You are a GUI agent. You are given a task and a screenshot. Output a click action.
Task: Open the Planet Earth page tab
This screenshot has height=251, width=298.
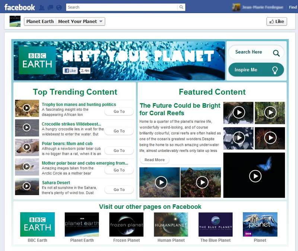pos(40,21)
